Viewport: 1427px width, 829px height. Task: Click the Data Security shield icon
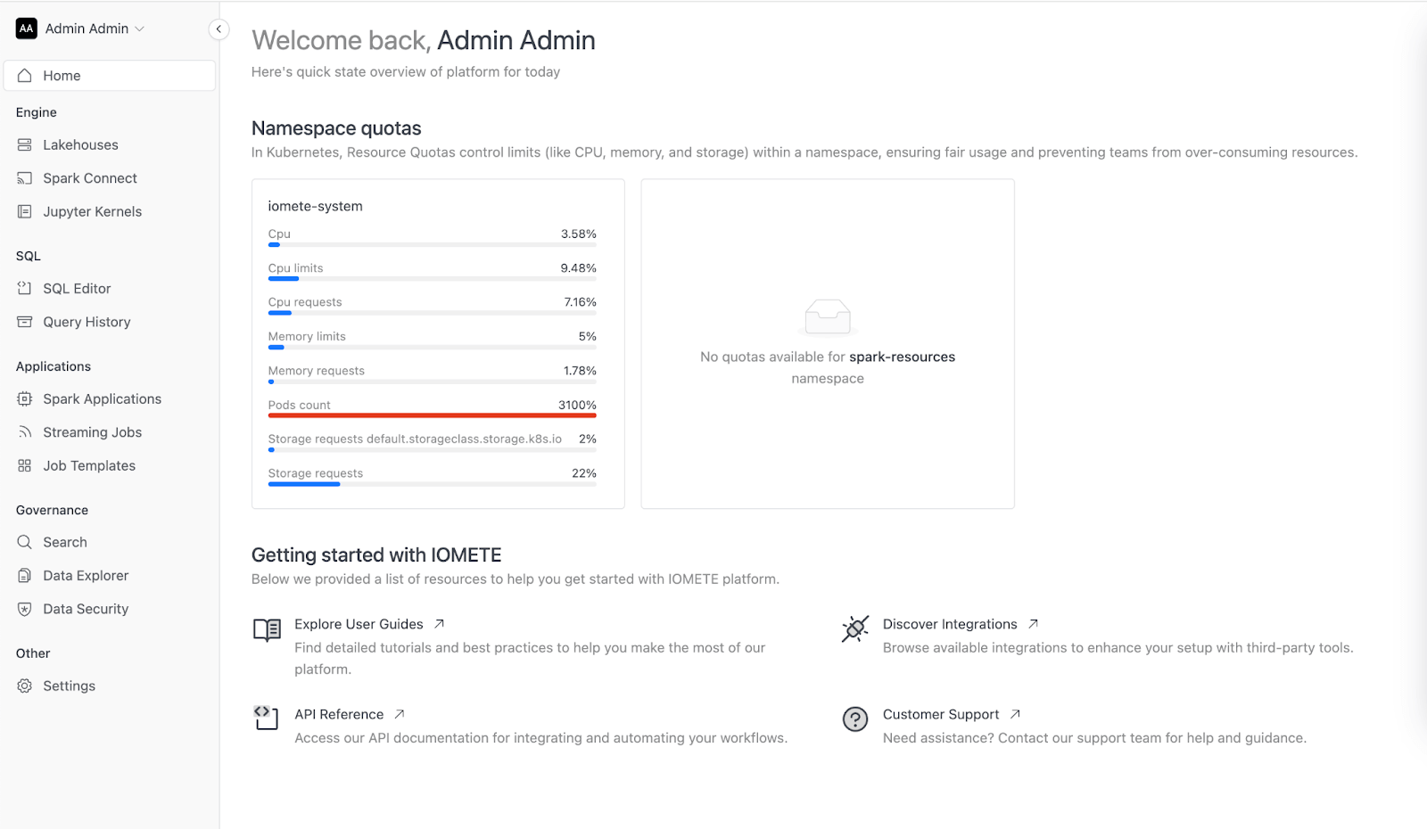click(x=25, y=609)
